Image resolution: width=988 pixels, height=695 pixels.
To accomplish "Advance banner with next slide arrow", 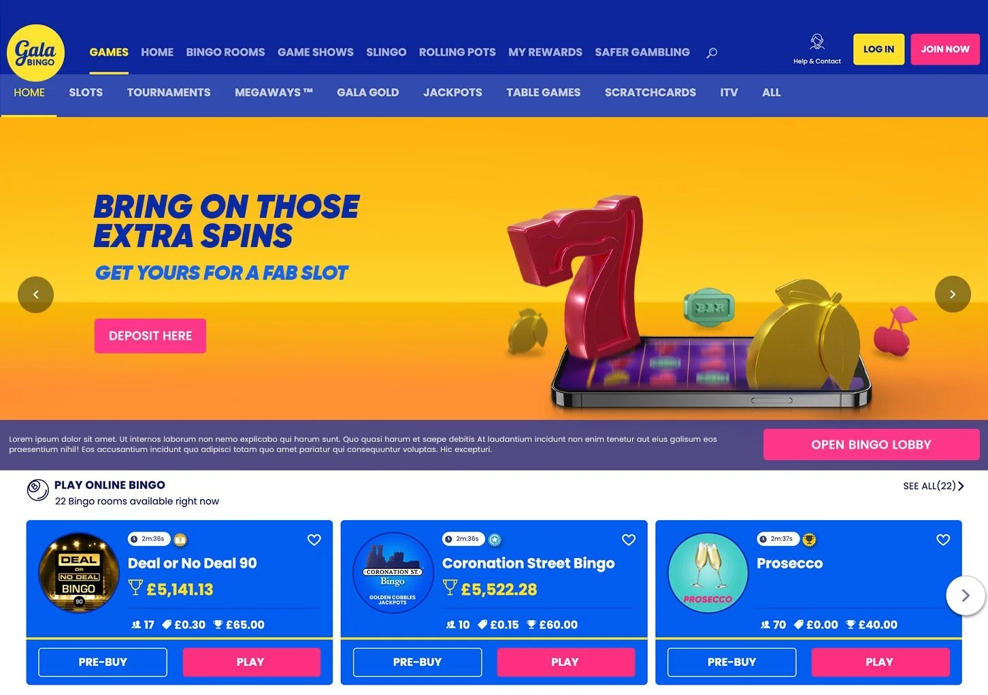I will [x=953, y=294].
